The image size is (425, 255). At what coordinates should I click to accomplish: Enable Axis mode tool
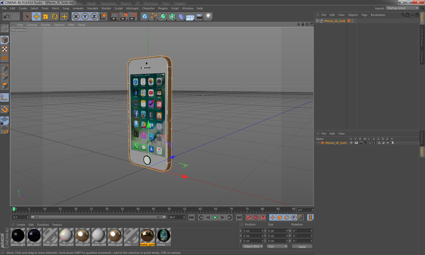point(5,97)
